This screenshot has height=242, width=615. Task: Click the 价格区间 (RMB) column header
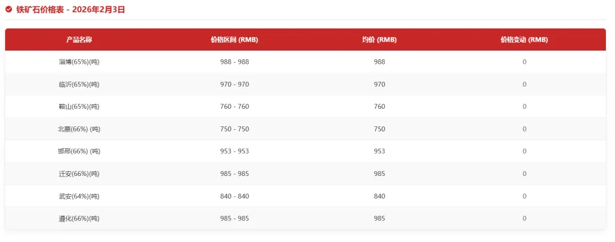pyautogui.click(x=234, y=40)
